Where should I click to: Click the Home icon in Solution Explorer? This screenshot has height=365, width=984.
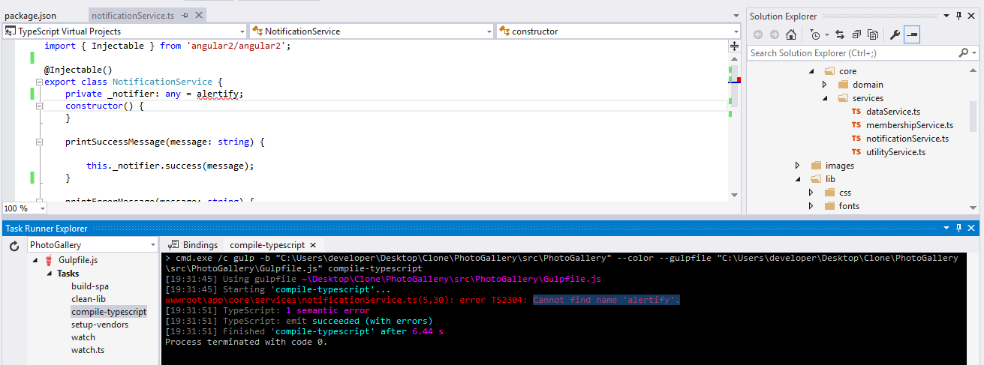point(790,34)
